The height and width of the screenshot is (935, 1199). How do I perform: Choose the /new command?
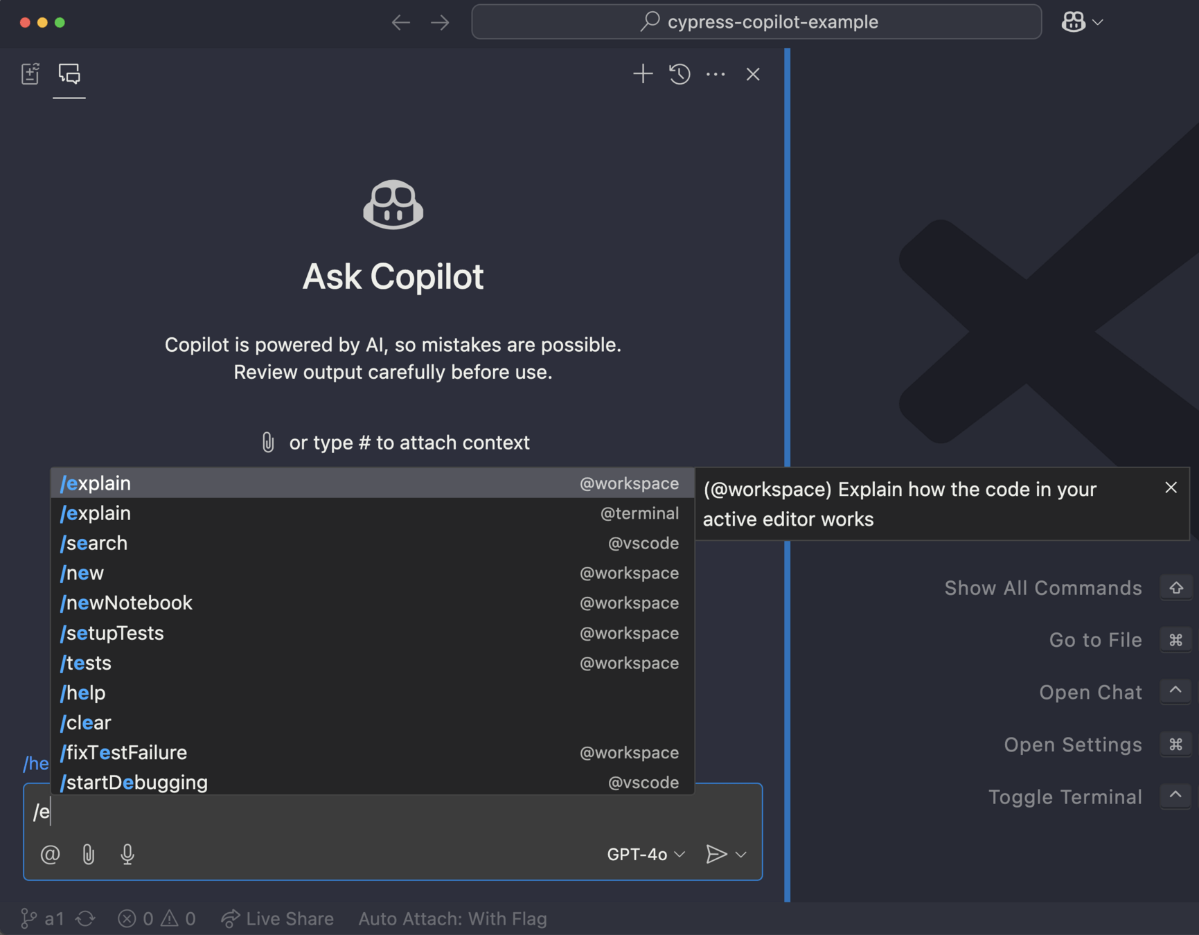[373, 573]
